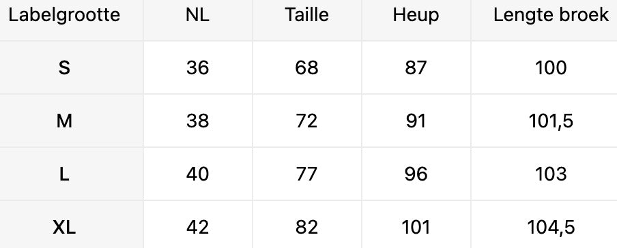Click the Taille value 77
Image resolution: width=617 pixels, height=248 pixels.
click(x=306, y=174)
